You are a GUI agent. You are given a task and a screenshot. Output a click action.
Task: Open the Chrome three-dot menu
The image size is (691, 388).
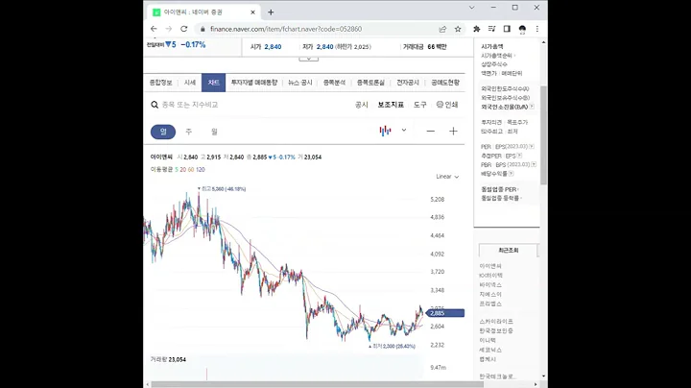click(x=536, y=29)
